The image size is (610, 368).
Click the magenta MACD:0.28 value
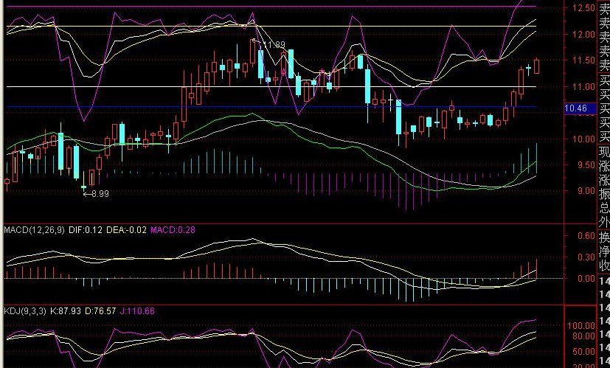point(173,230)
